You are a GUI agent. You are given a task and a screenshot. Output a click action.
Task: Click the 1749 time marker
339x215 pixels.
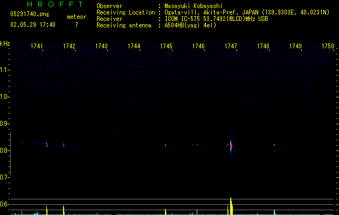pos(295,46)
